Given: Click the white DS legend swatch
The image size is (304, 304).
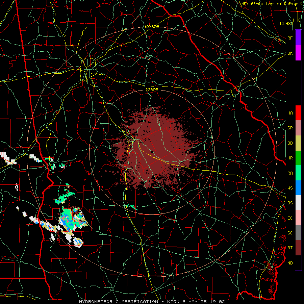Looking at the screenshot, I should pyautogui.click(x=298, y=203).
